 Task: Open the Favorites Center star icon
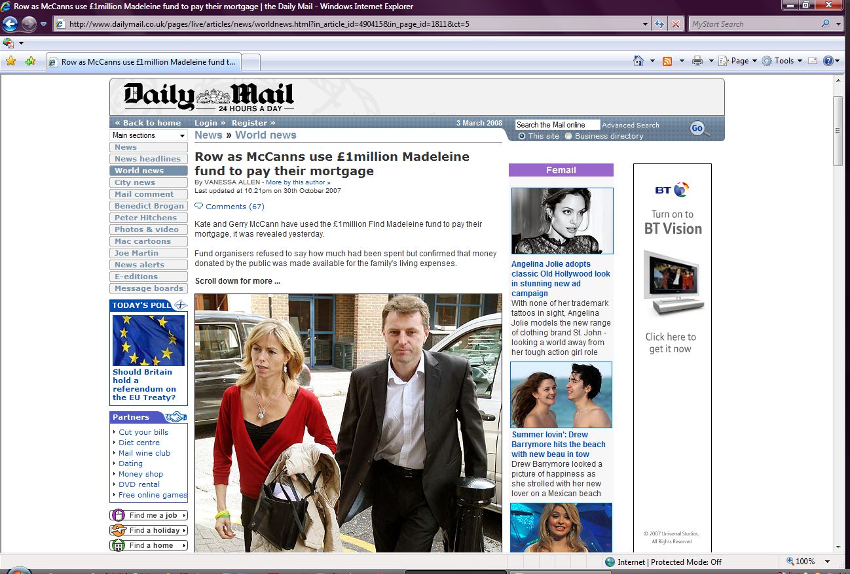[10, 61]
